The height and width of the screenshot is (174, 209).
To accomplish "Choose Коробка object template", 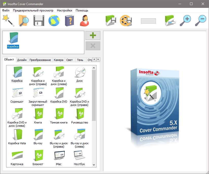I will click(x=17, y=74).
